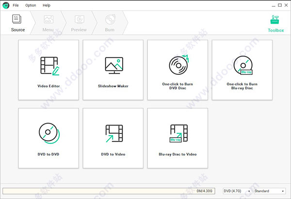
Task: Click the DVD to Video label
Action: pyautogui.click(x=113, y=154)
